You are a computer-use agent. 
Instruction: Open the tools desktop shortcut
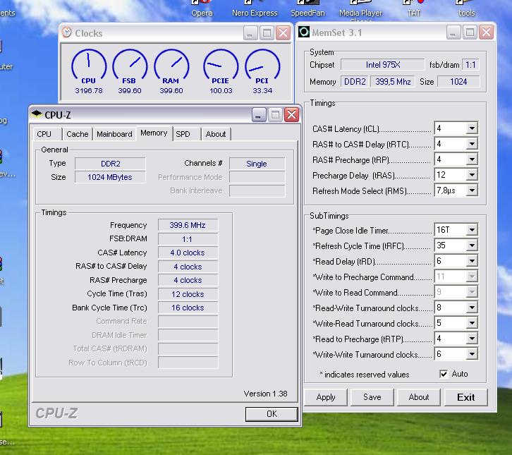pyautogui.click(x=466, y=9)
